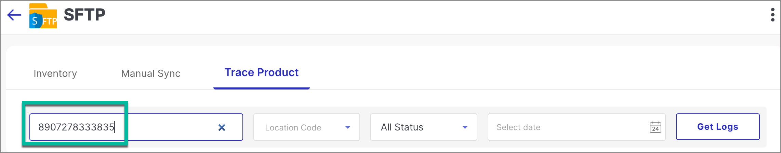Go back using the left arrow
Viewport: 781px width, 153px height.
[x=14, y=15]
